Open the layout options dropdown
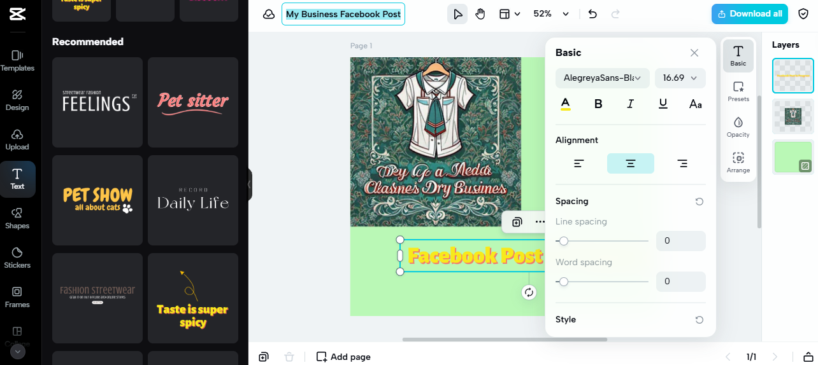This screenshot has height=365, width=818. pos(509,14)
